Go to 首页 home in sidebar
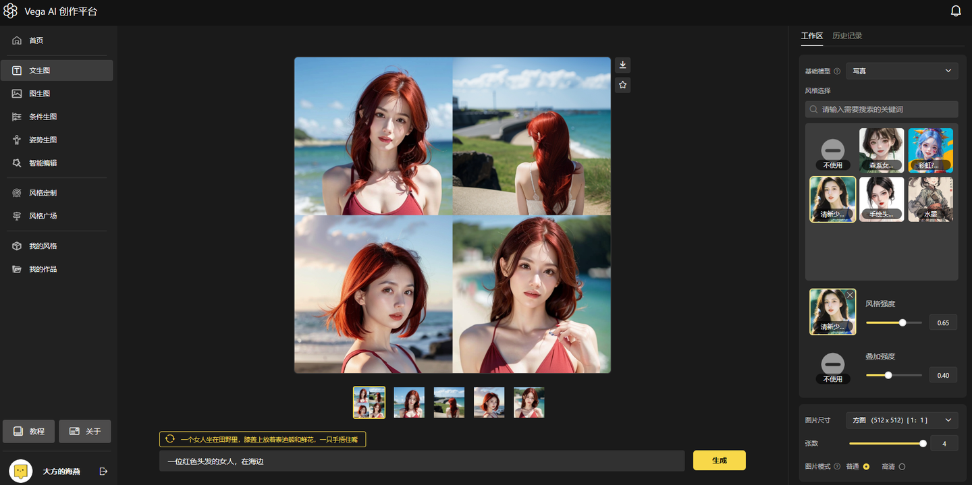 [57, 40]
